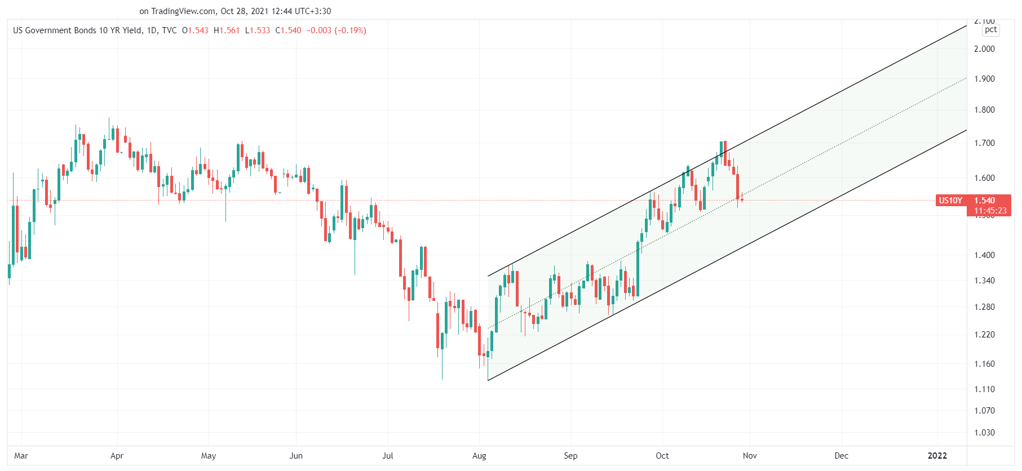This screenshot has height=471, width=1022.
Task: Click the 1.400 price axis label
Action: pyautogui.click(x=985, y=255)
